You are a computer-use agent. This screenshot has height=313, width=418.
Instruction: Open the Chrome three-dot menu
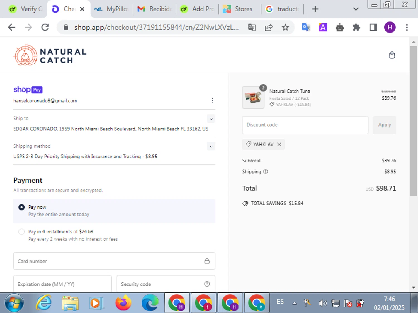point(407,27)
